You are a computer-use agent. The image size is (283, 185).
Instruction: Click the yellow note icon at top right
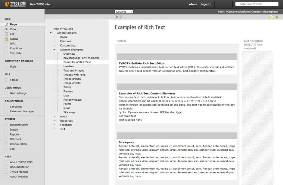click(x=272, y=17)
